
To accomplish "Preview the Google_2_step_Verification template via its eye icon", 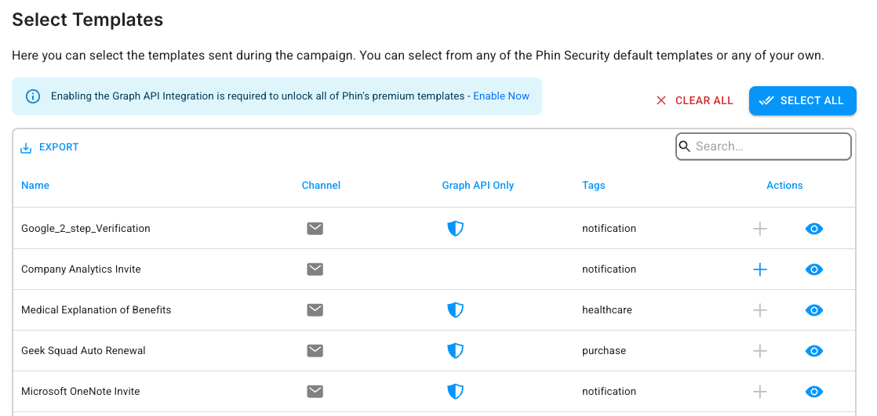I will pyautogui.click(x=813, y=229).
